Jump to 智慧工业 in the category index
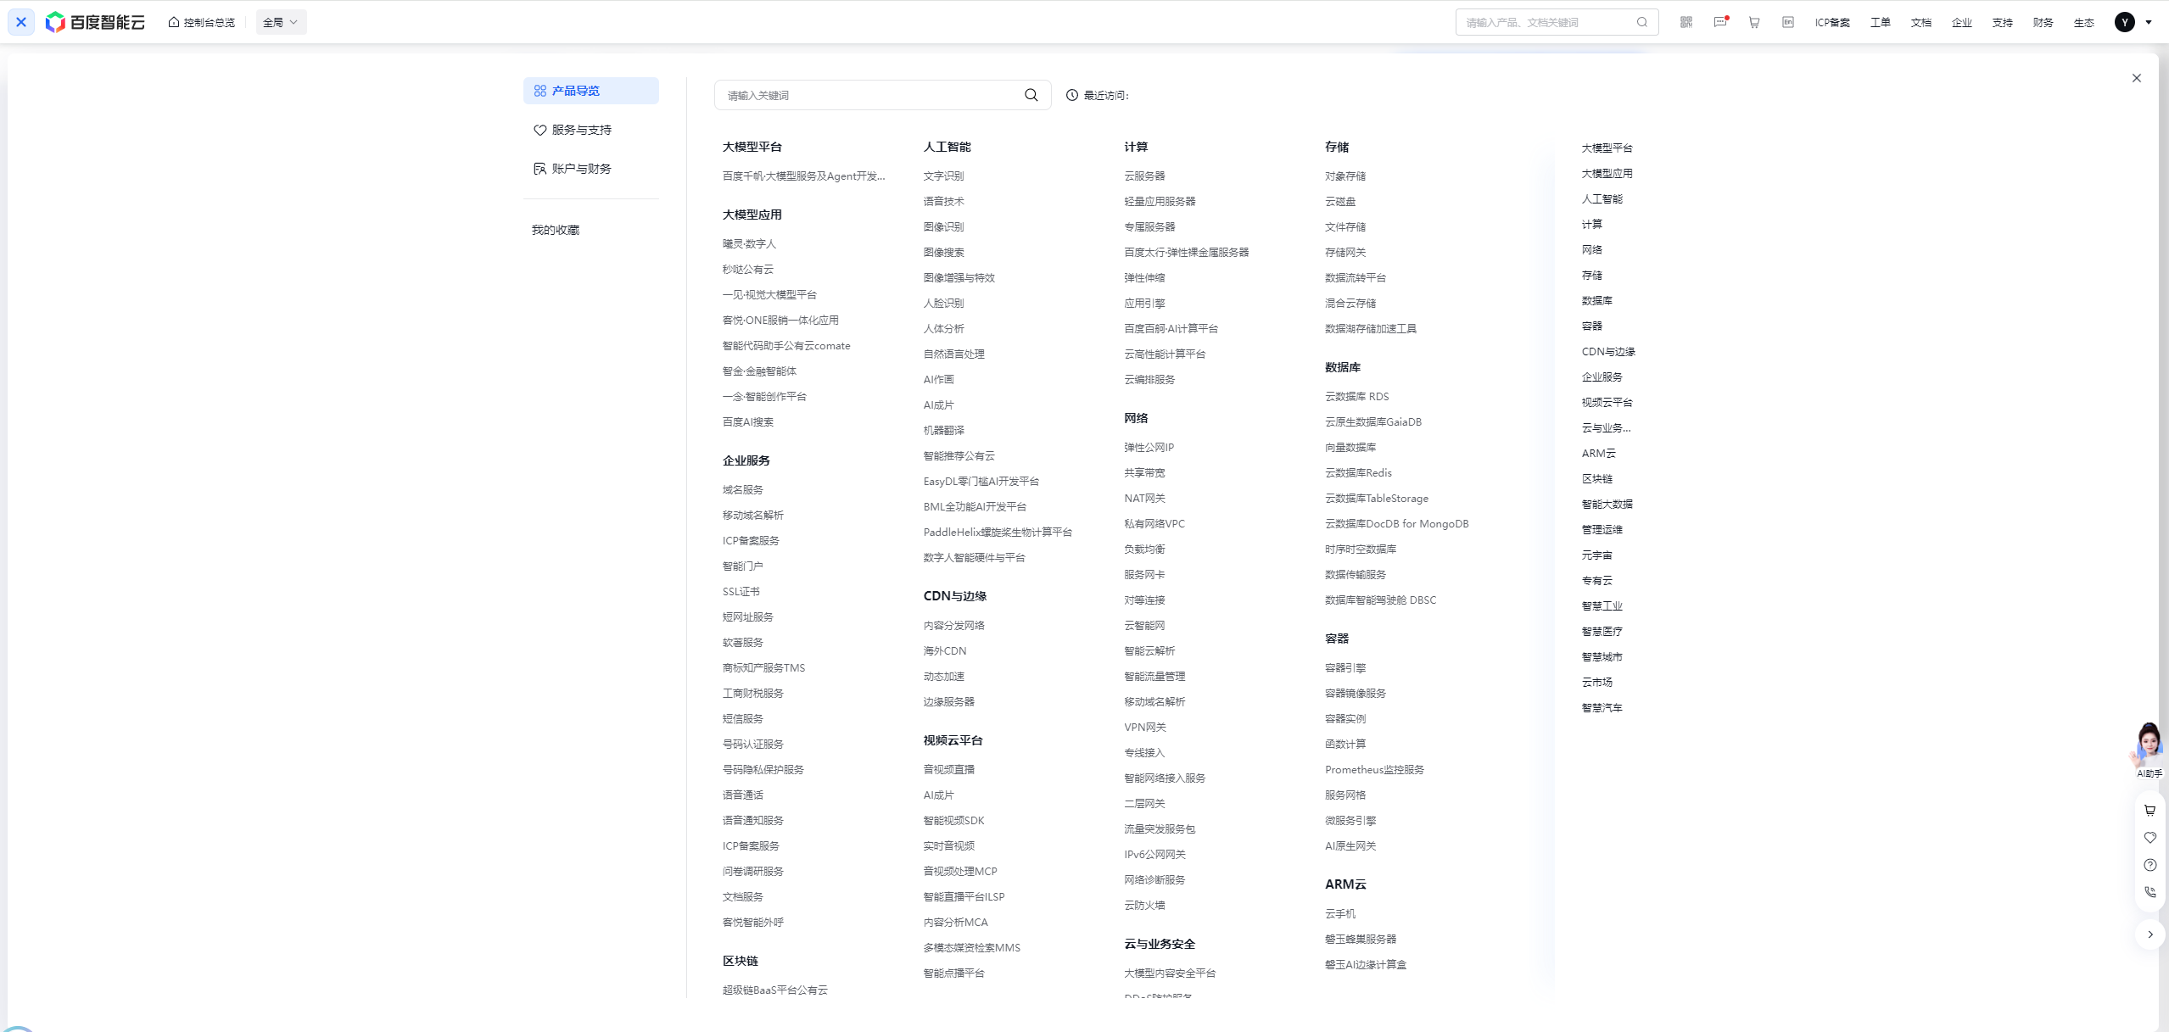2169x1032 pixels. 1602,605
